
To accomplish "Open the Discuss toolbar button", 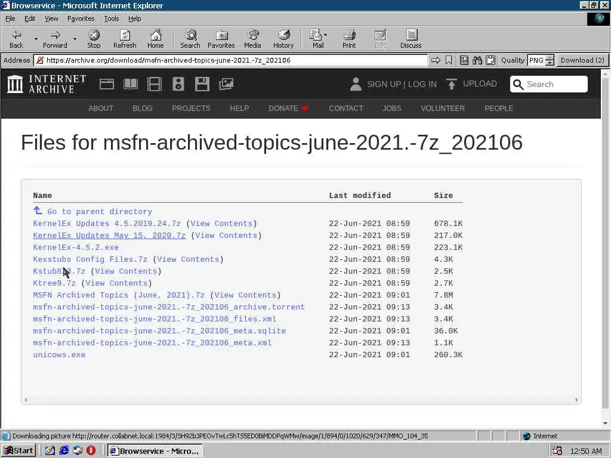I will [x=411, y=39].
